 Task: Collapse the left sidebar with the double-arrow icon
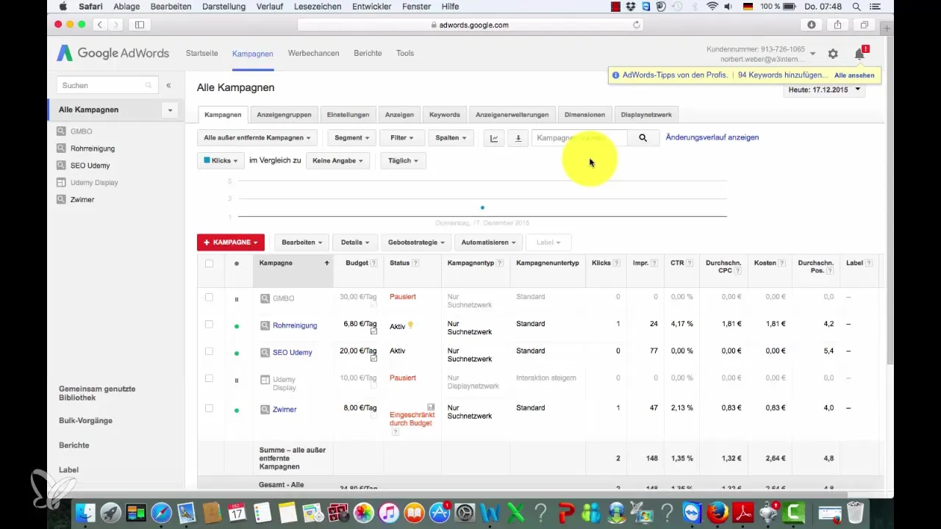point(168,85)
